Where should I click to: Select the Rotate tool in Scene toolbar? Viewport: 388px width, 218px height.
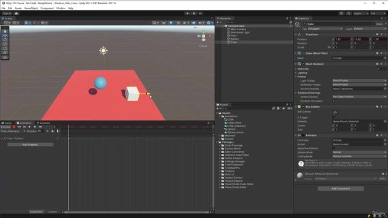(x=5, y=40)
